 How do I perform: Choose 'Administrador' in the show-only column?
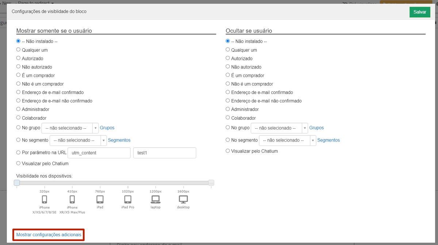[x=19, y=109]
